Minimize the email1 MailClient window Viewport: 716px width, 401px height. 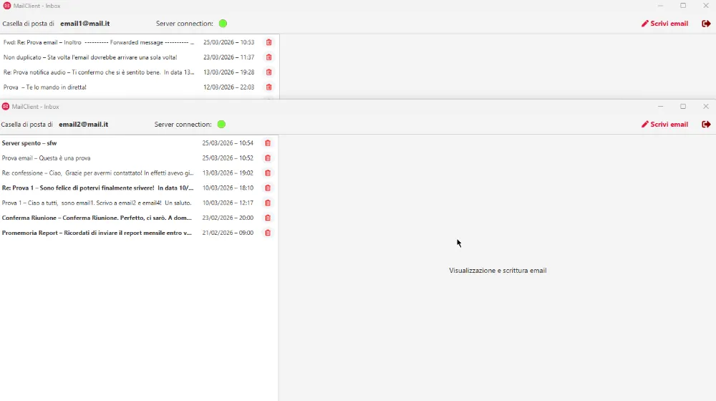pos(660,6)
